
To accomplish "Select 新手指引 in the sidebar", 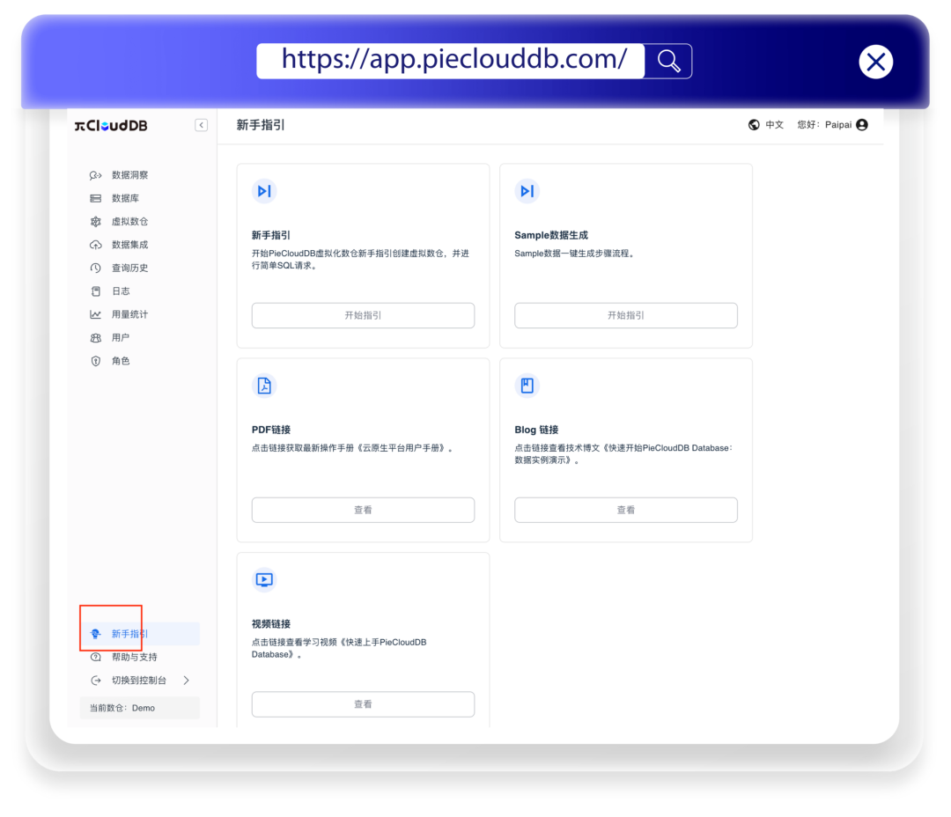I will point(139,634).
